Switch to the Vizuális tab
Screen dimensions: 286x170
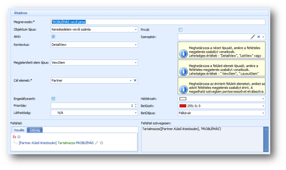(20, 130)
